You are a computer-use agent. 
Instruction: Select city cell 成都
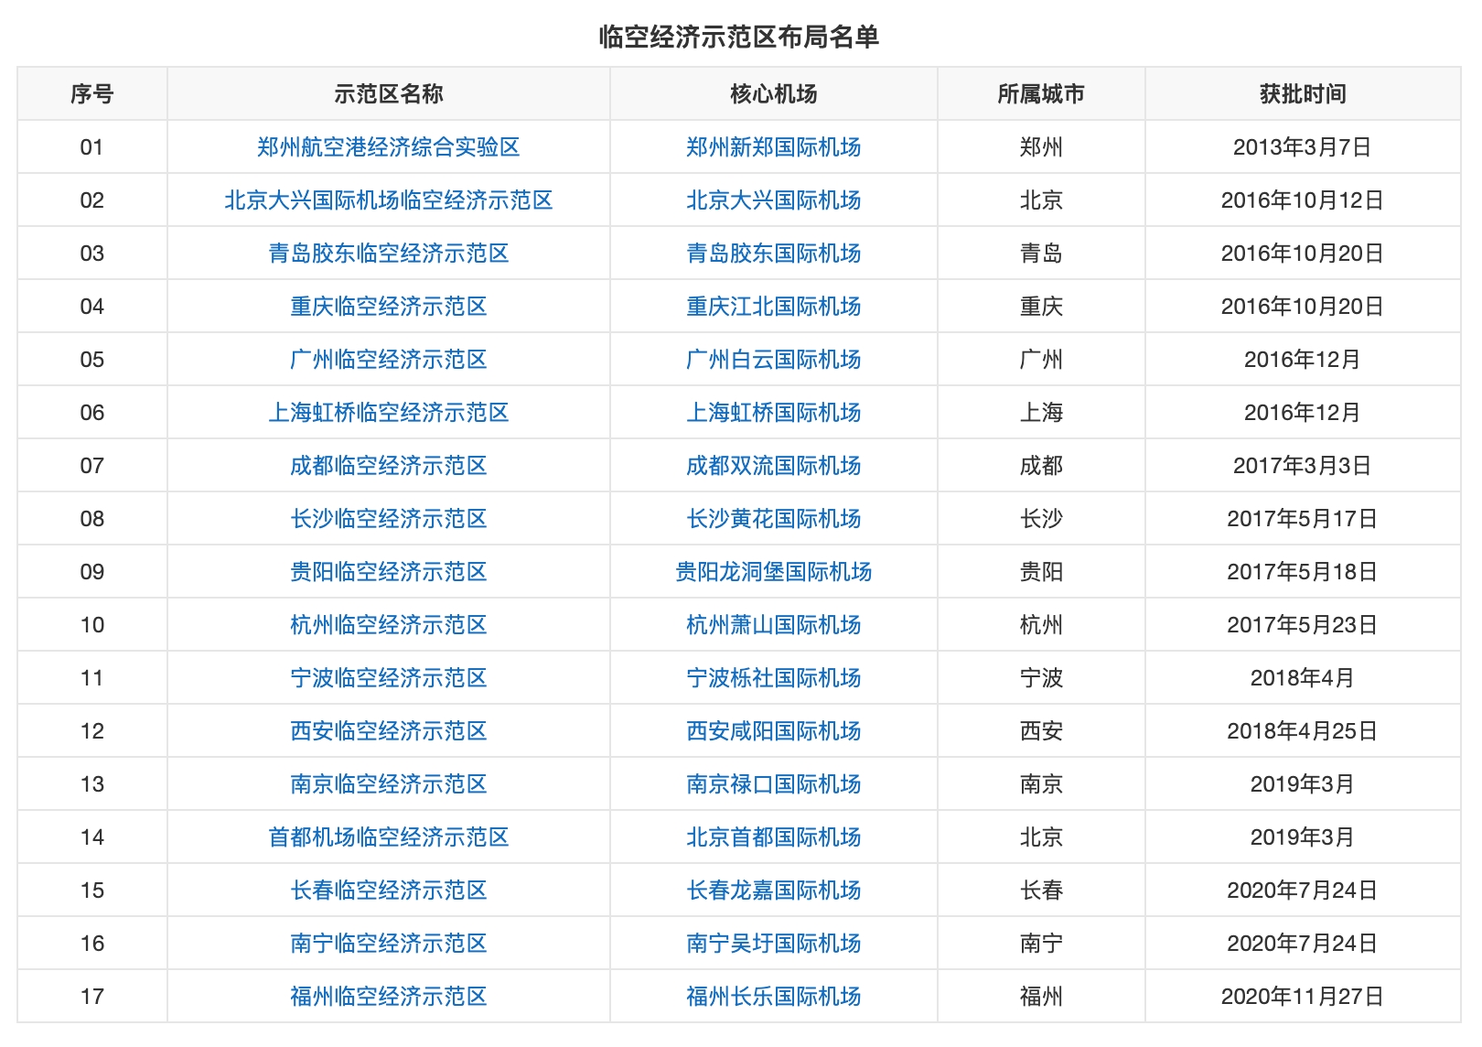[x=1041, y=466]
